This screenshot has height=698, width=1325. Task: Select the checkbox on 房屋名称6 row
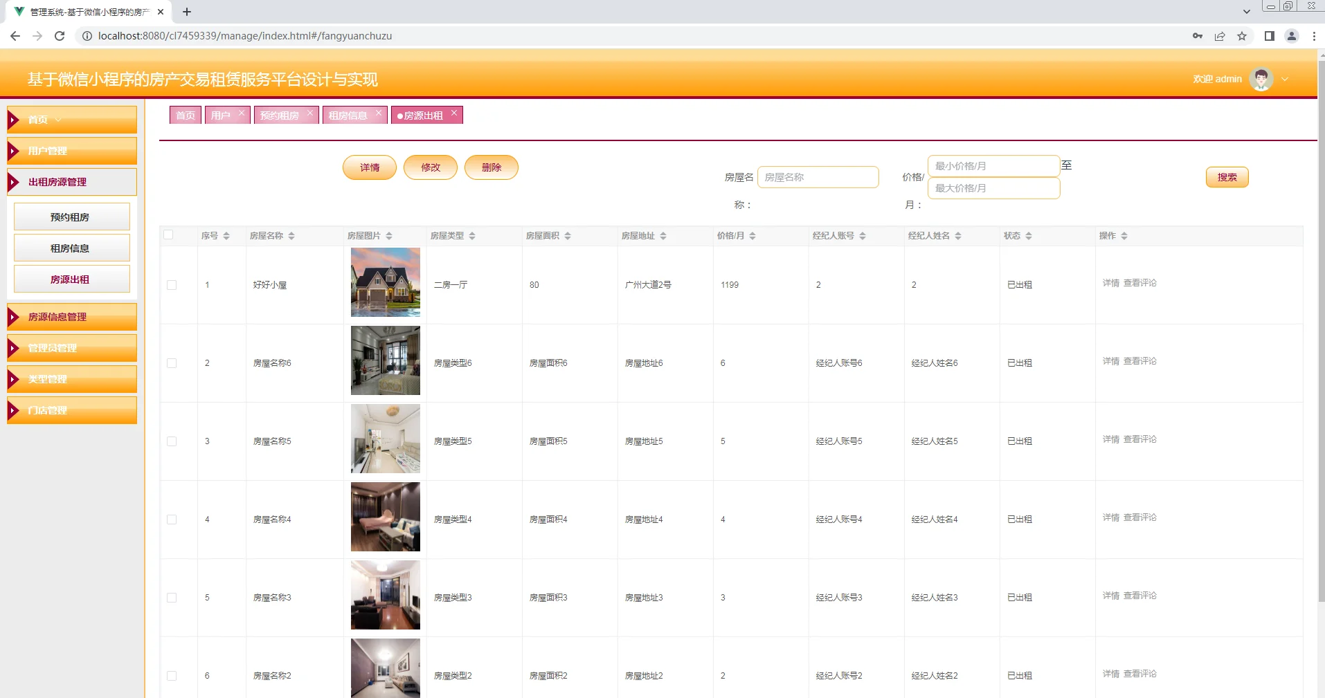click(x=171, y=362)
